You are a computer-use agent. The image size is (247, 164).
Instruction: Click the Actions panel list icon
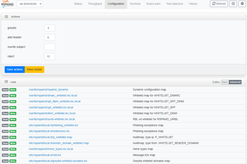coord(6,17)
